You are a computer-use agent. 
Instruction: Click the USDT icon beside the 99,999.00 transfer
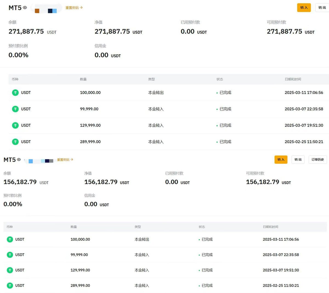click(15, 109)
